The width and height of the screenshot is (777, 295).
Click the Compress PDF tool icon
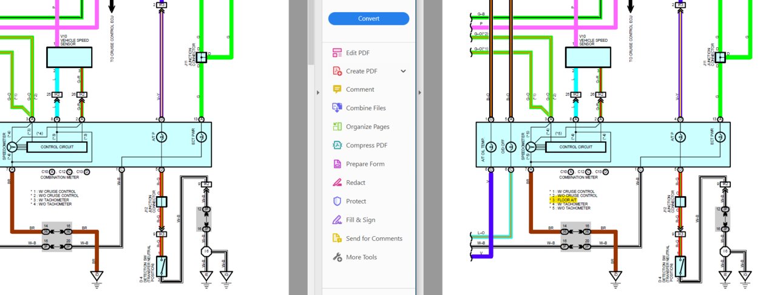point(337,145)
